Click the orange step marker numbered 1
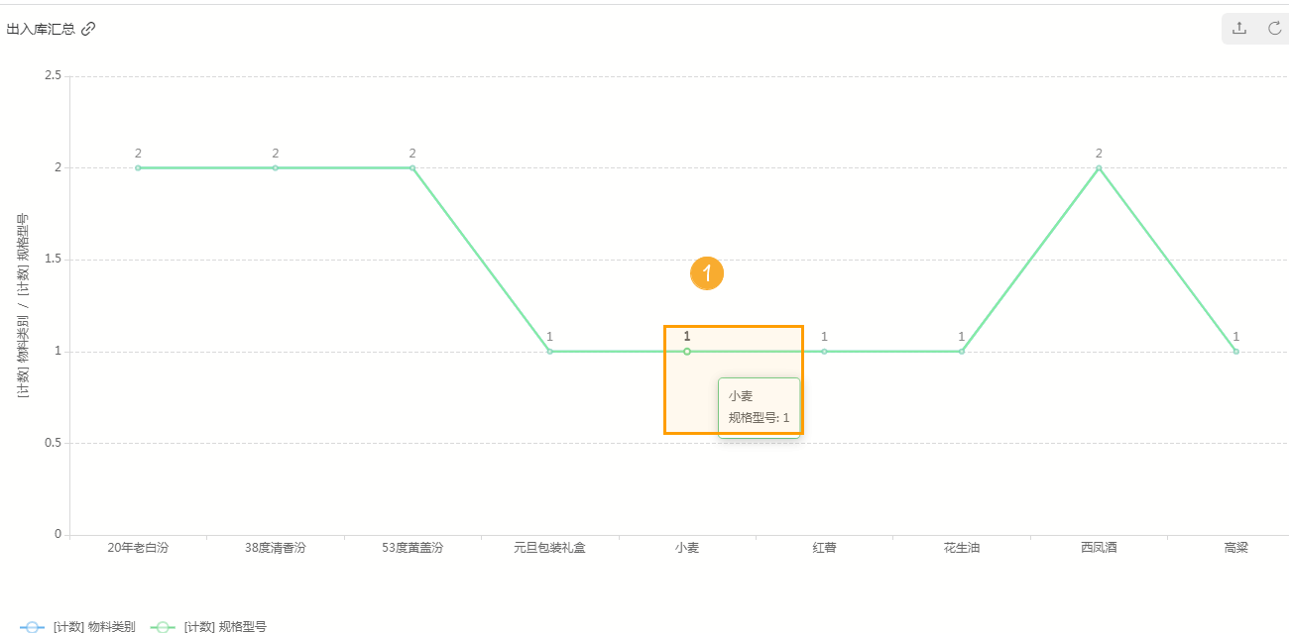This screenshot has width=1289, height=633. (707, 273)
